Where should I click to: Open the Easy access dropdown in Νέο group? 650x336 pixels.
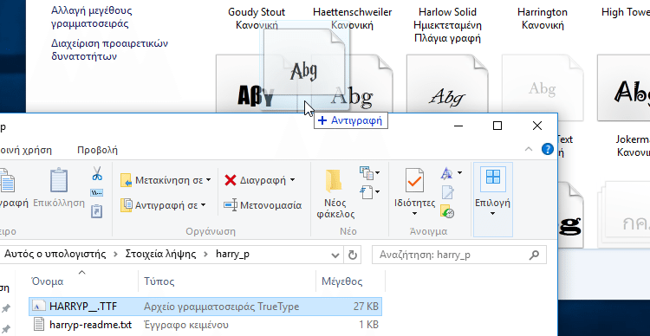369,191
